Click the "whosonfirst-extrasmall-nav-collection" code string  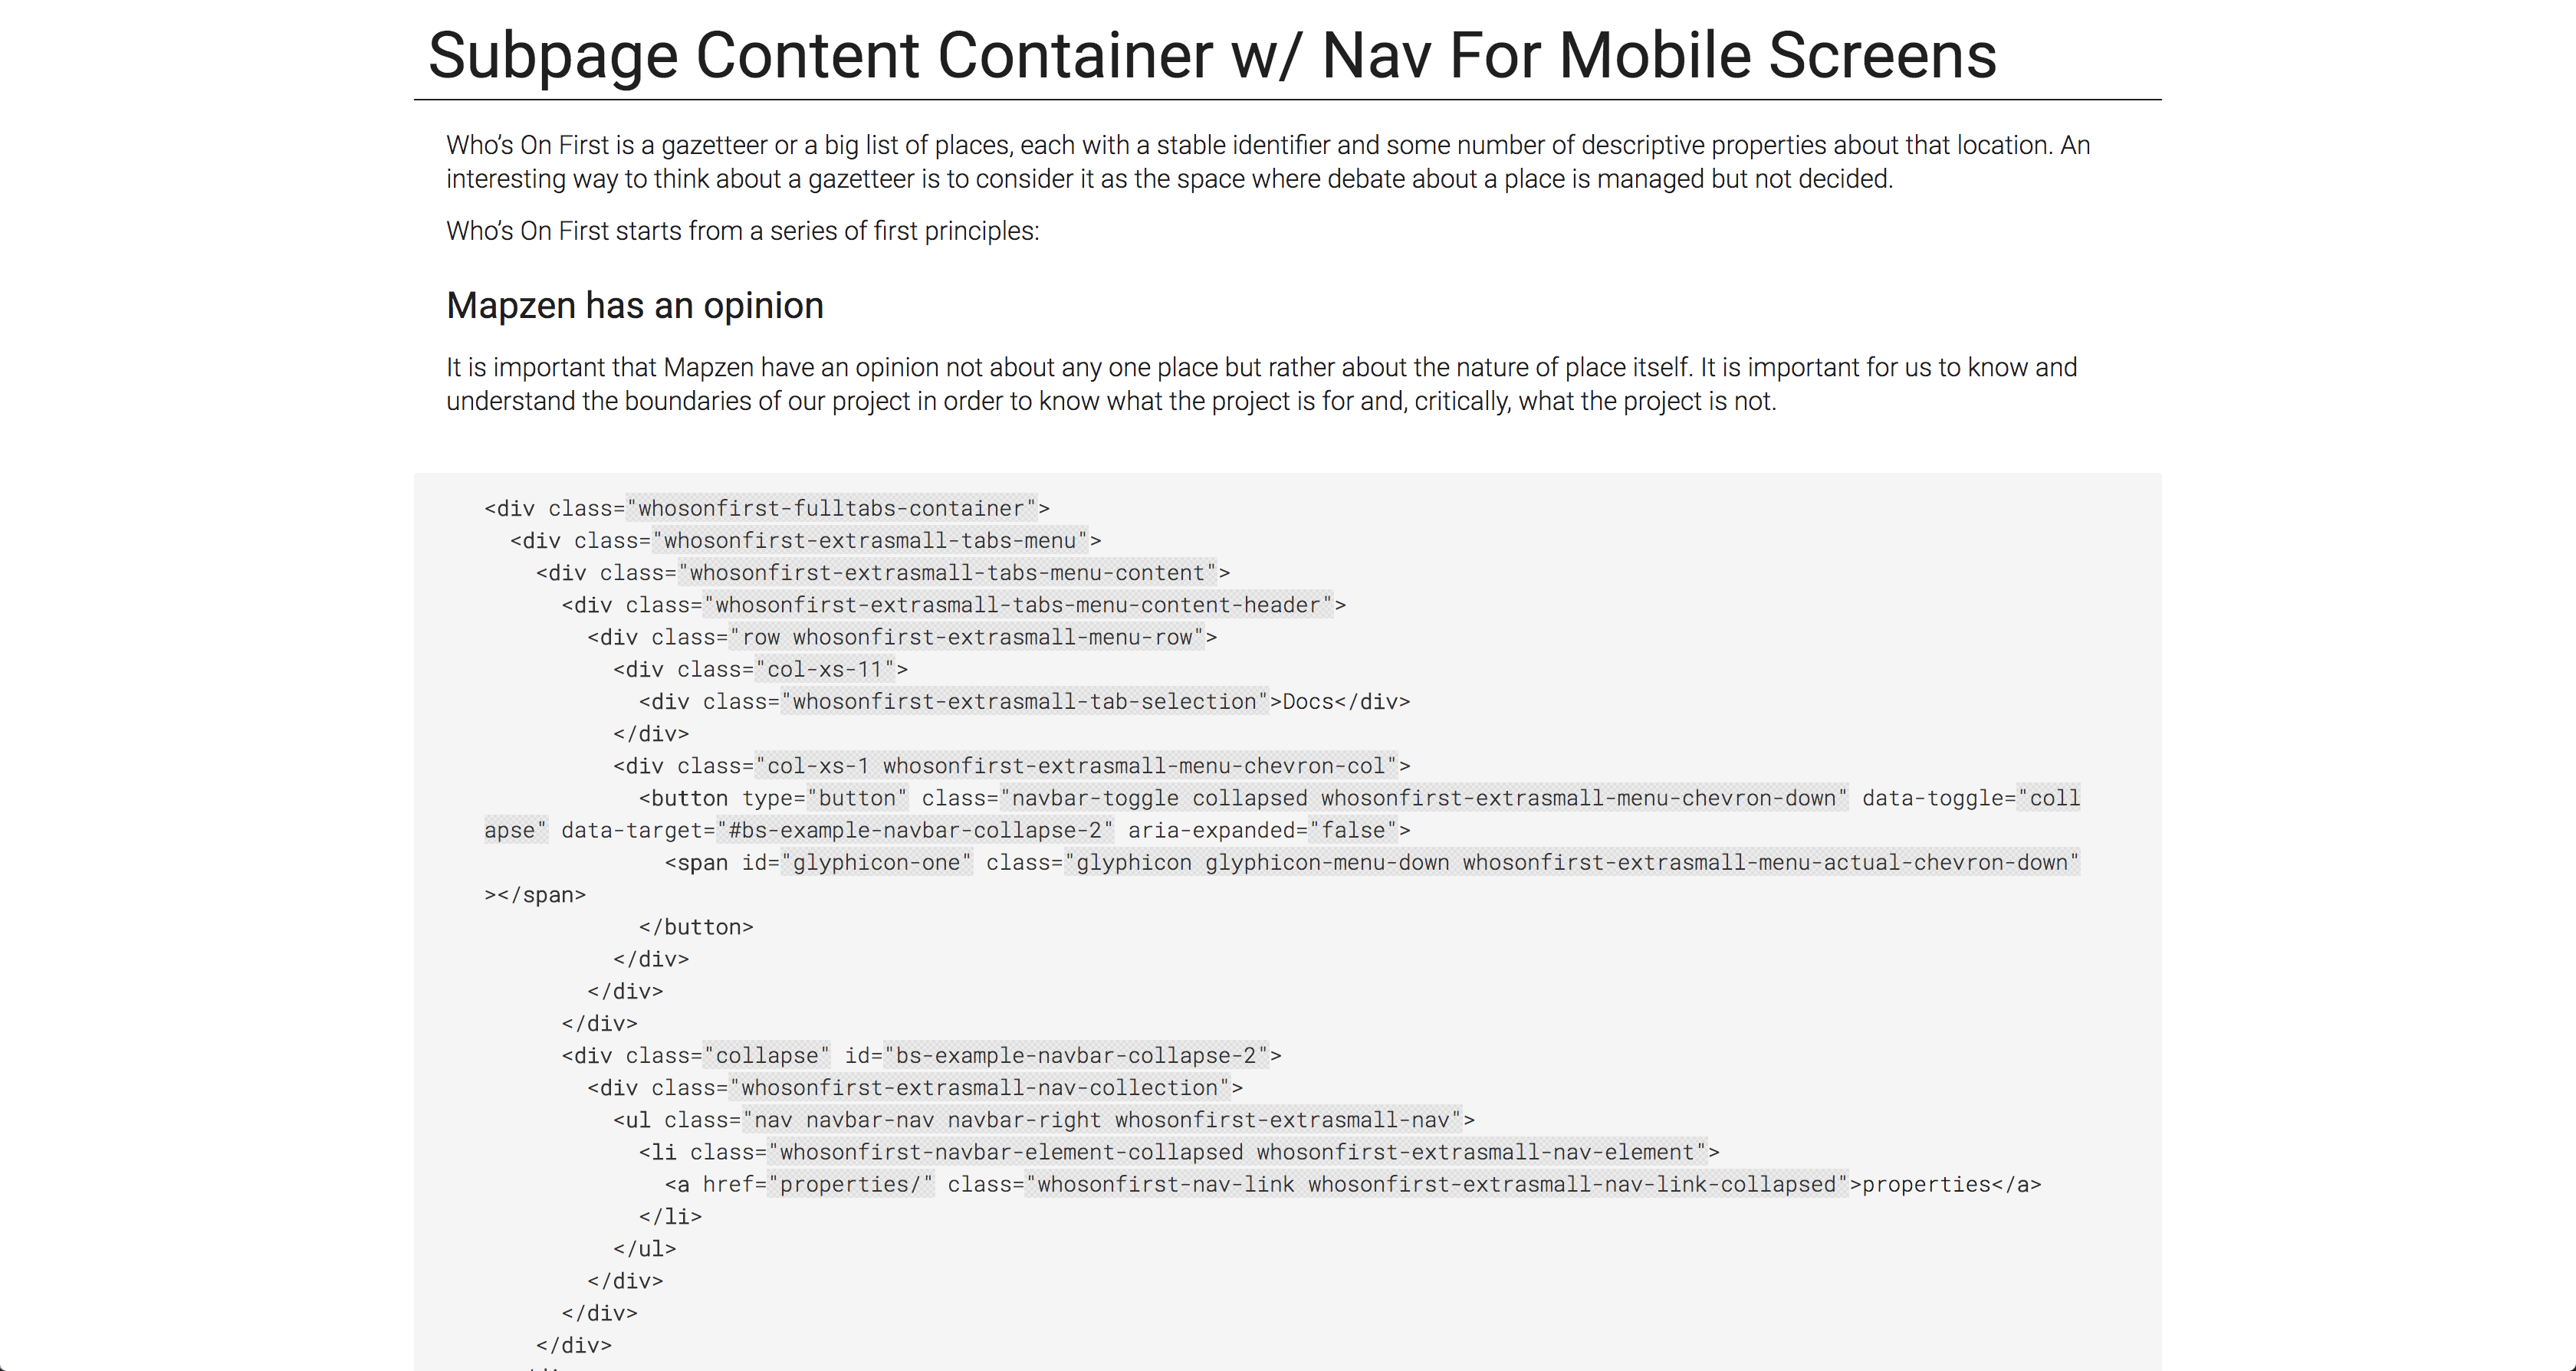pos(980,1088)
